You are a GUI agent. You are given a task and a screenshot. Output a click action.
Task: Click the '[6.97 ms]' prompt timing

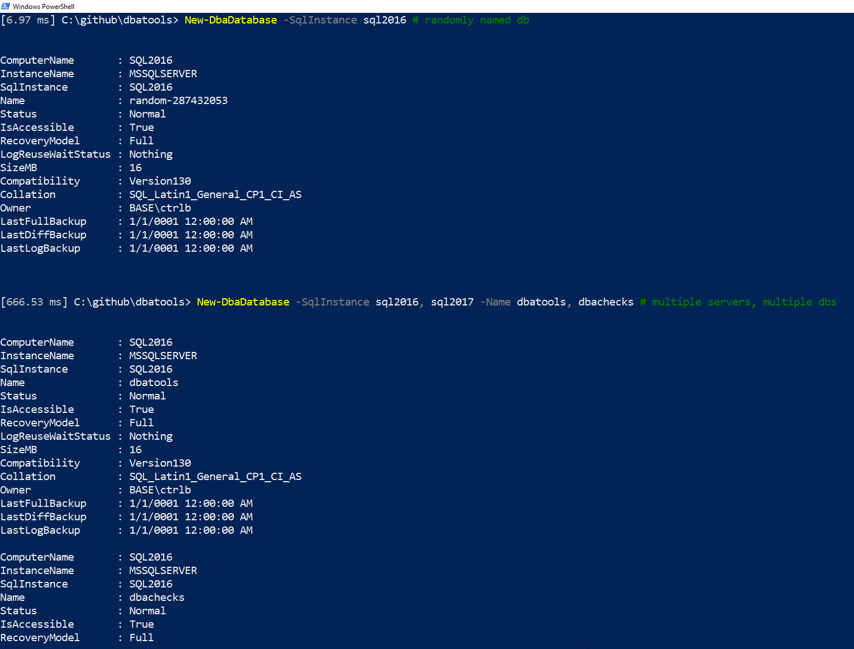28,20
